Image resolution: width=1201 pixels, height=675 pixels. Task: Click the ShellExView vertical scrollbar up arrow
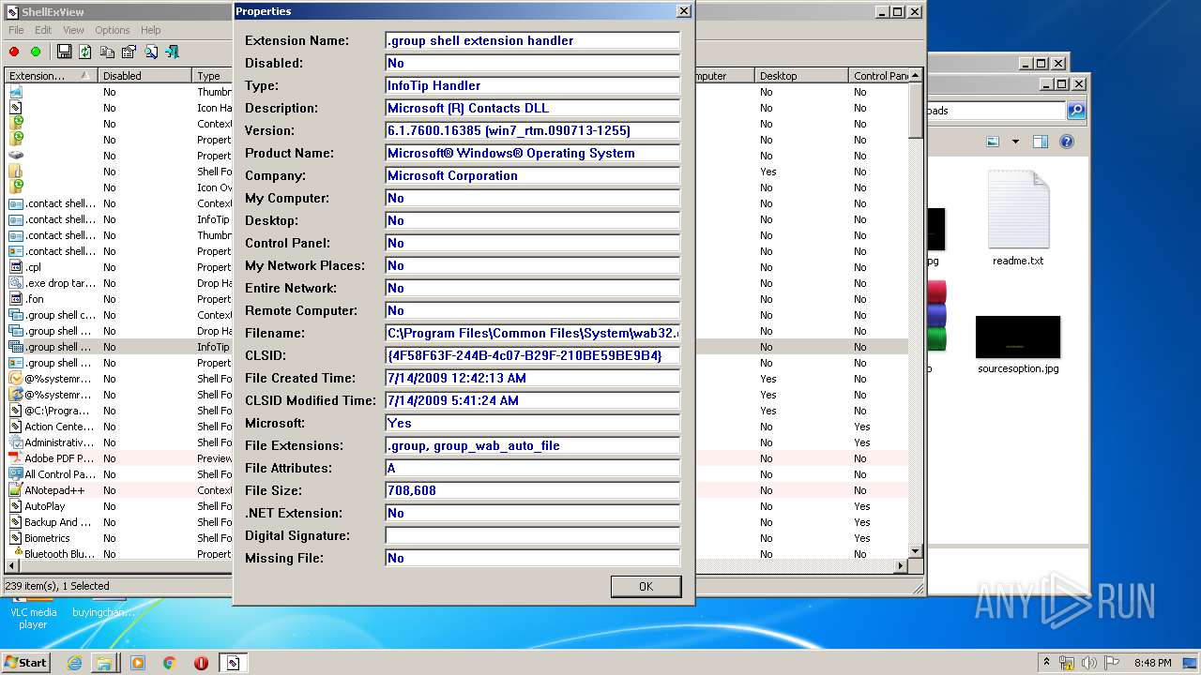pos(916,75)
